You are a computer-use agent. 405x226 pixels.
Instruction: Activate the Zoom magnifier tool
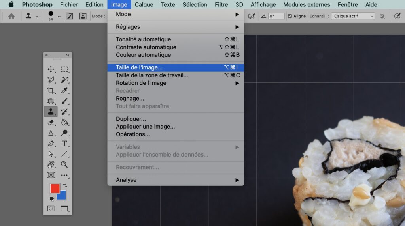click(x=64, y=164)
